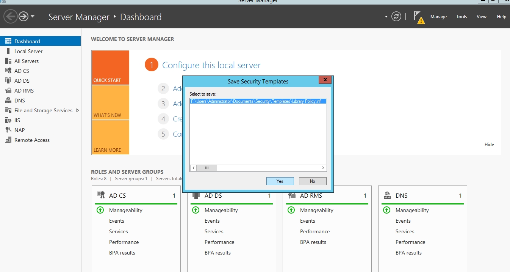Click Configure this local server link
The width and height of the screenshot is (510, 272).
click(x=211, y=65)
